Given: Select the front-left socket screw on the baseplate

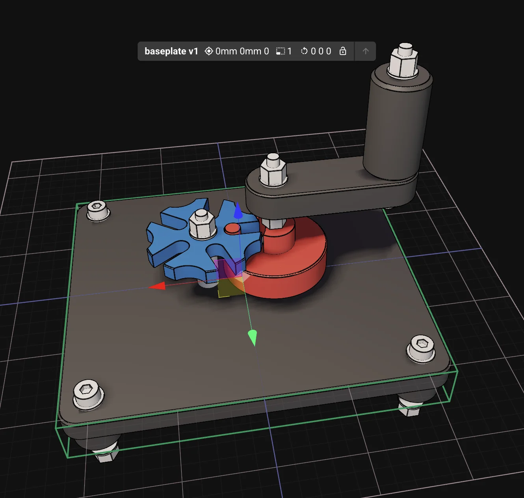Looking at the screenshot, I should (x=88, y=394).
